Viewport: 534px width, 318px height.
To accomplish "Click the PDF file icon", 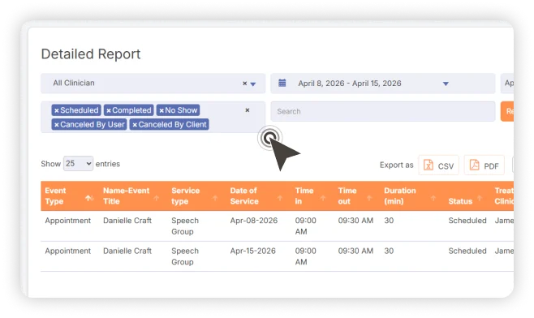I will [x=475, y=165].
